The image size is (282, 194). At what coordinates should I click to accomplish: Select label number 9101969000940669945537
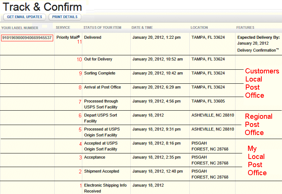27,38
